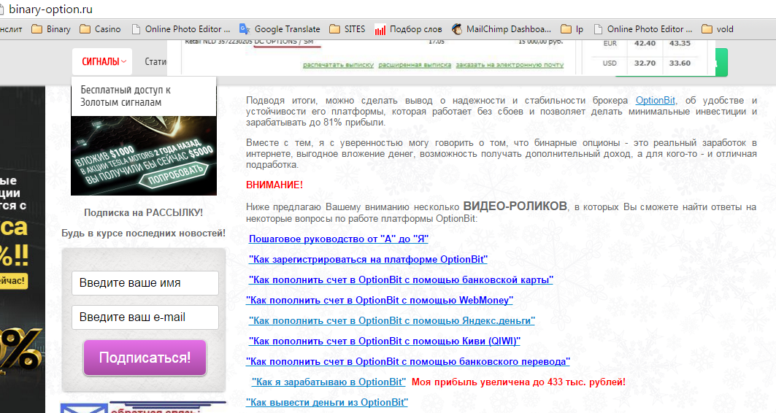
Task: Open the vold bookmarks folder
Action: (x=718, y=29)
